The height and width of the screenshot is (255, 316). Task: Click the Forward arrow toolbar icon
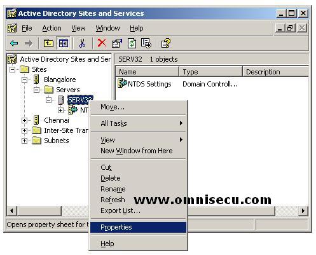(29, 43)
